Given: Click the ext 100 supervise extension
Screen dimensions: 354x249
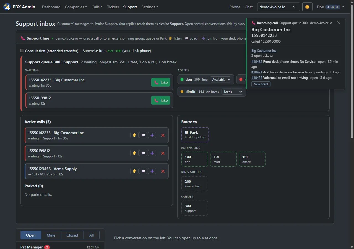Looking at the screenshot, I should click(x=114, y=51).
